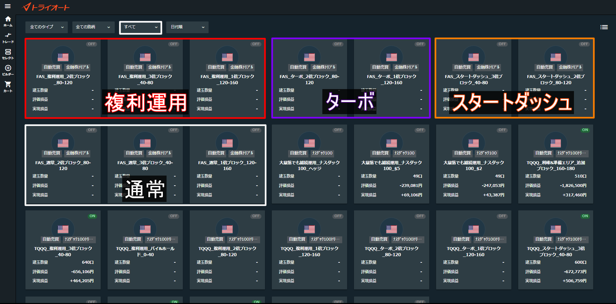Click 金融株トリプル tag on FAS_通常_1倍ブロック_120-160
Viewport: 616px width, 304px height.
(242, 153)
